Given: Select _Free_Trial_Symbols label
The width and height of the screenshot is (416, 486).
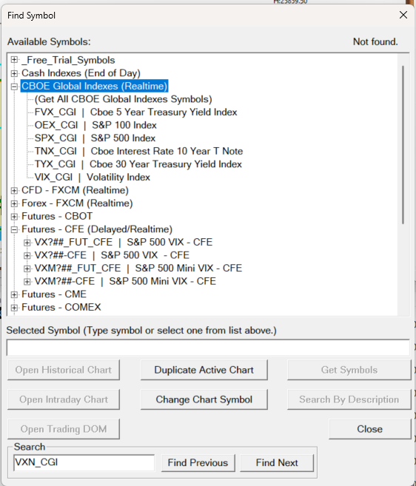Looking at the screenshot, I should (68, 60).
